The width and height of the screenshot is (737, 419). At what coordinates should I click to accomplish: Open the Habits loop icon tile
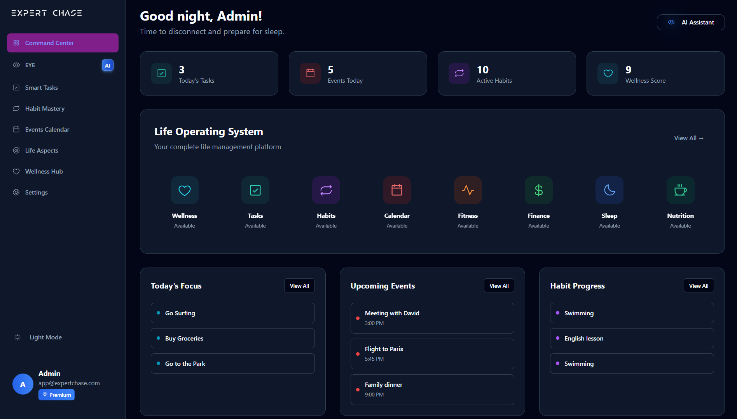coord(326,190)
